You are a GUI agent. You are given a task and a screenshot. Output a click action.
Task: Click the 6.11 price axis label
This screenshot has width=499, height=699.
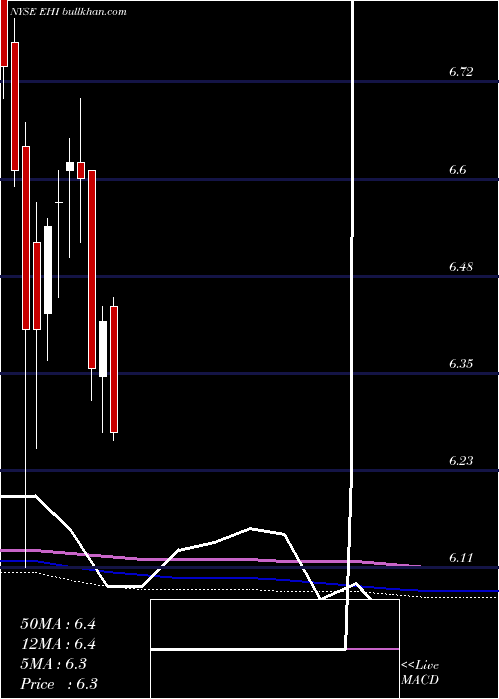[x=461, y=557]
